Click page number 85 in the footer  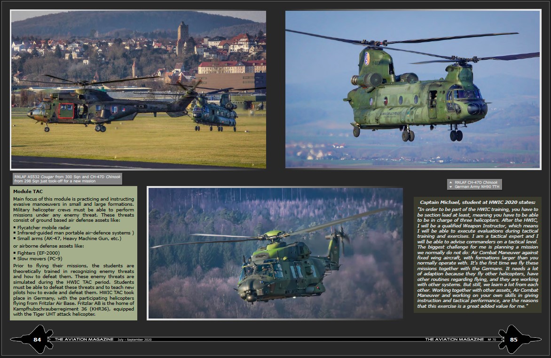pos(514,339)
